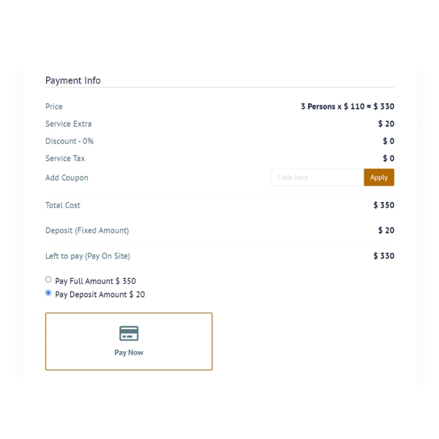Click the 'Pay Deposit Amount $ 20' label text

[x=100, y=294]
